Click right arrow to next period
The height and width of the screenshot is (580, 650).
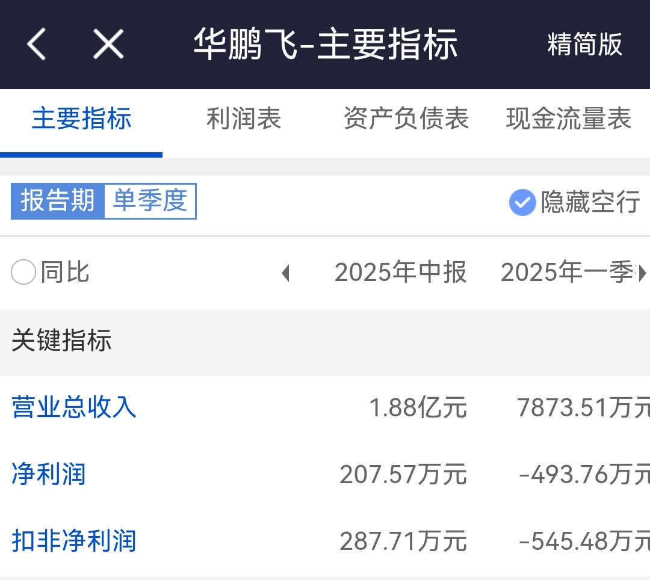[642, 273]
